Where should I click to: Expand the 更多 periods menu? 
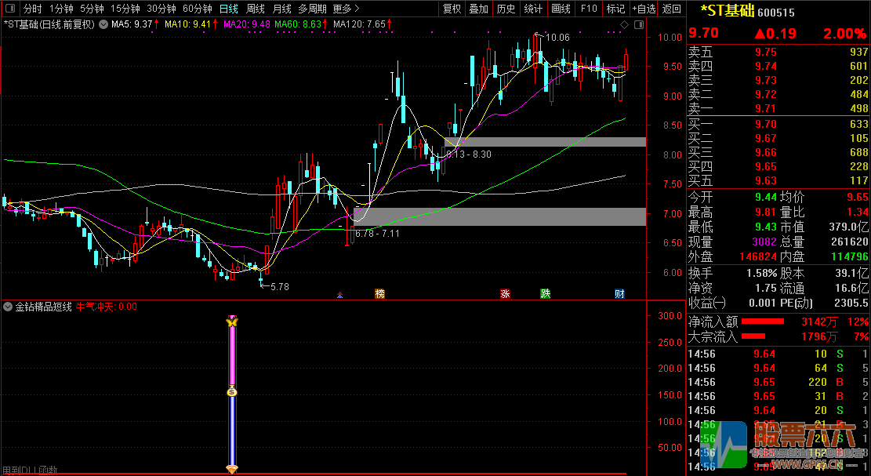(346, 9)
